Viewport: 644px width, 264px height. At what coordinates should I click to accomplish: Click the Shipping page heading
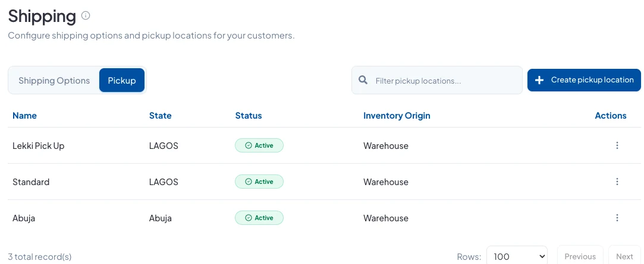coord(42,17)
